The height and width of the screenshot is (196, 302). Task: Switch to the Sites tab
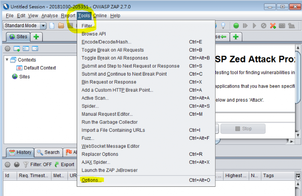19,37
